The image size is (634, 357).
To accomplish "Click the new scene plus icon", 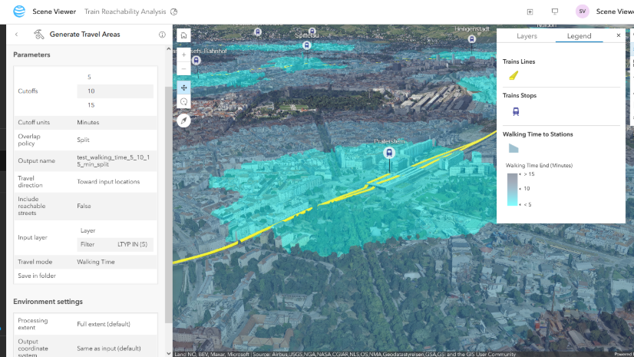I will 530,12.
